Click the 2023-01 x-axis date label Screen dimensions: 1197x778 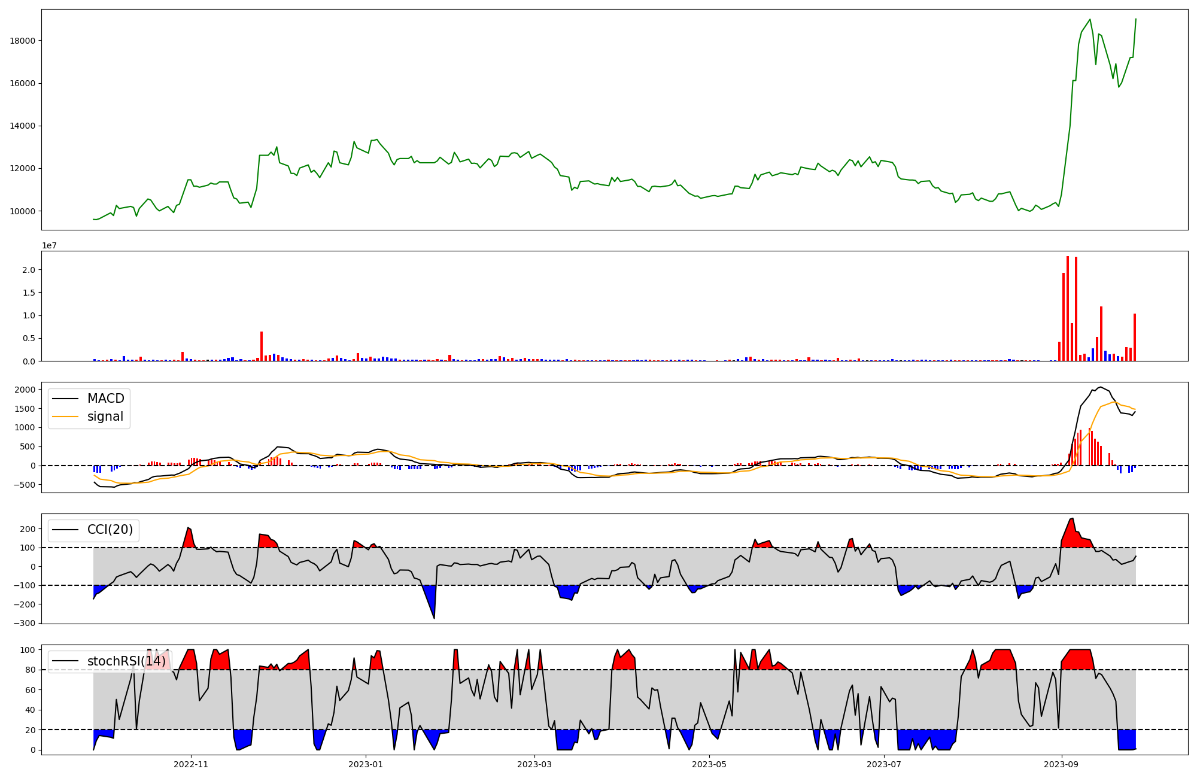click(x=365, y=764)
